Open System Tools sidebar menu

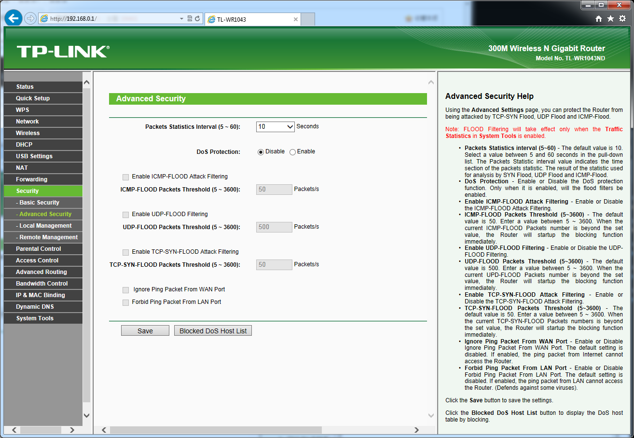click(35, 318)
